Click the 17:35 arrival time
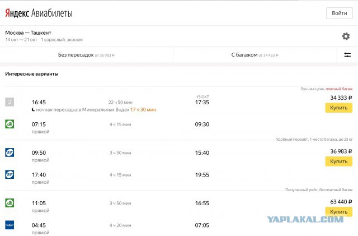 click(202, 103)
